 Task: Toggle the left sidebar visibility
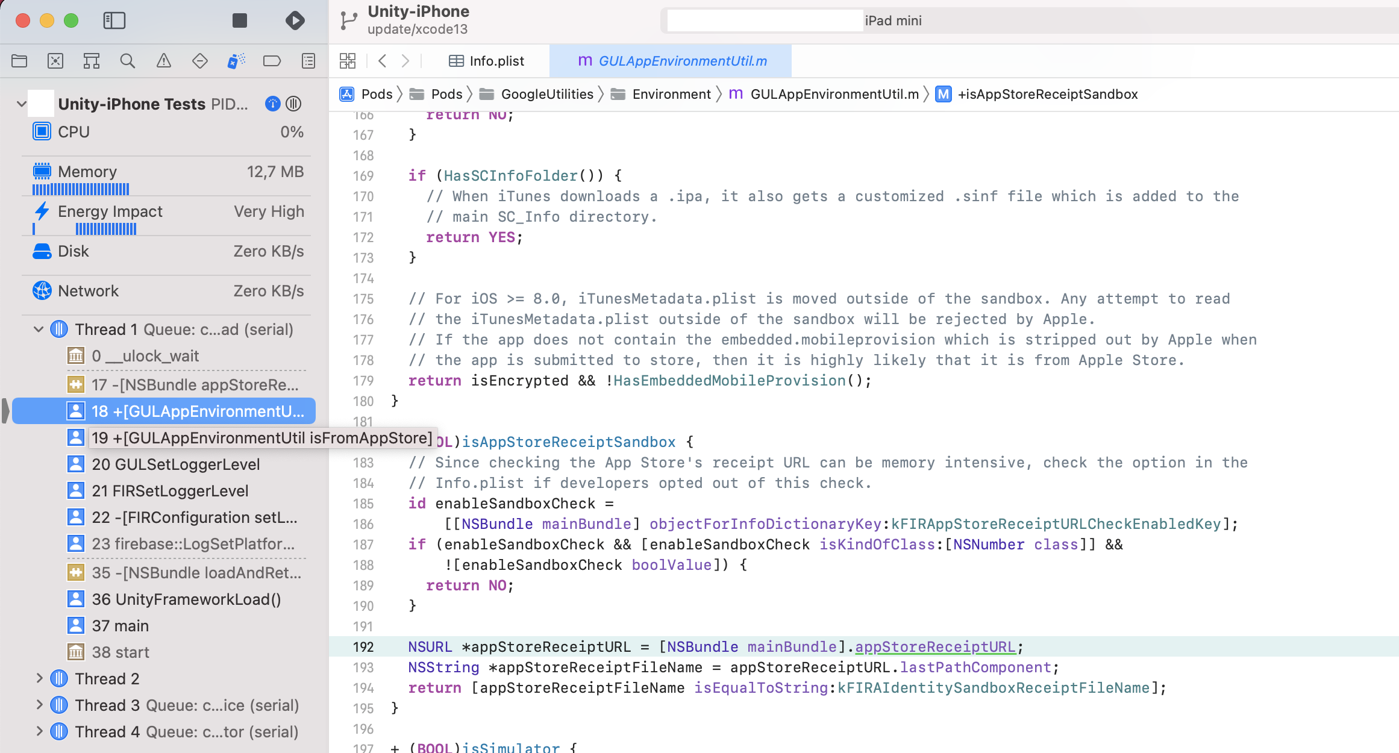(x=114, y=20)
